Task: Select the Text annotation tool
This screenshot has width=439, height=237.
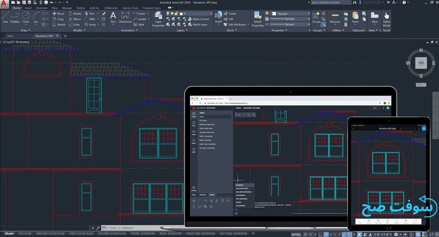Action: pos(113,17)
